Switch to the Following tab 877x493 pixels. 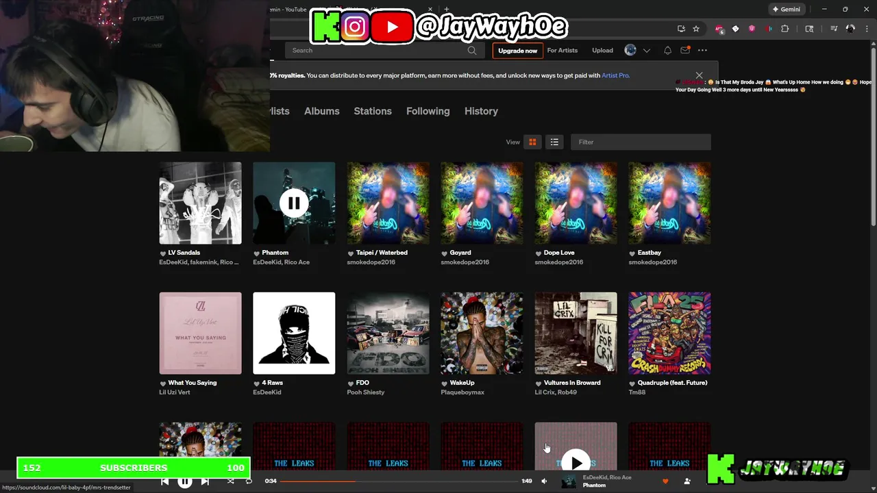tap(428, 111)
